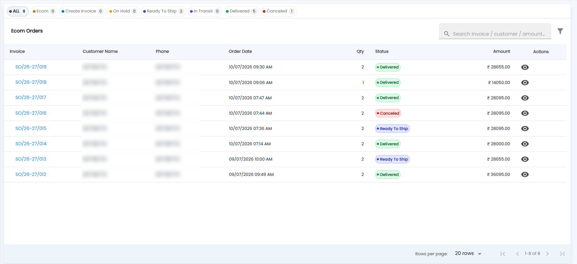View order SO/26-27/018 via eye icon
The width and height of the screenshot is (577, 264).
click(525, 82)
